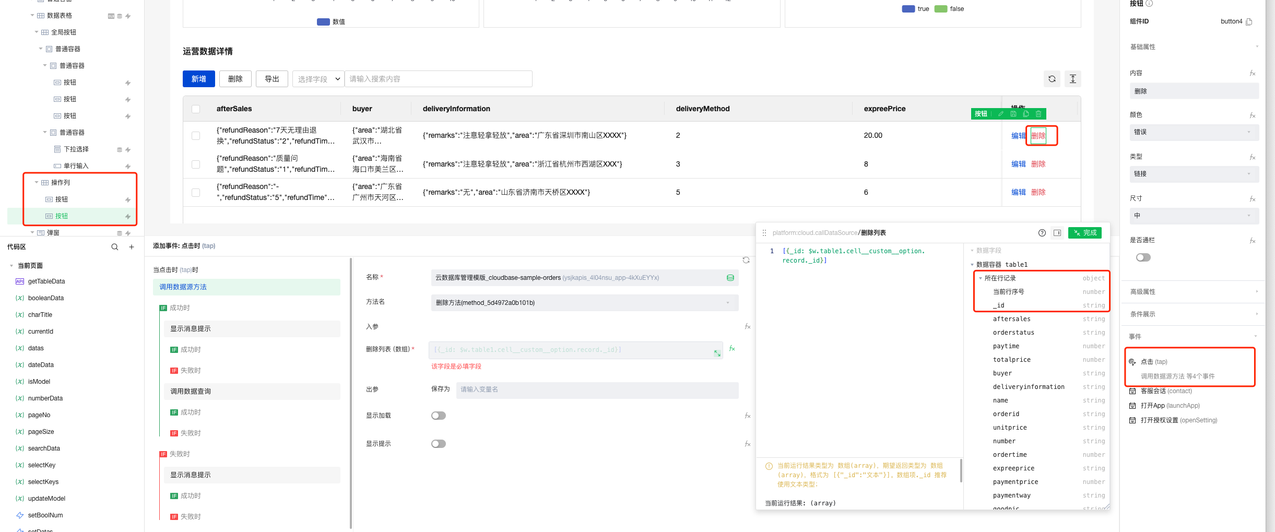Screen dimensions: 1275x532
Task: Click the 导出 button
Action: pos(272,79)
